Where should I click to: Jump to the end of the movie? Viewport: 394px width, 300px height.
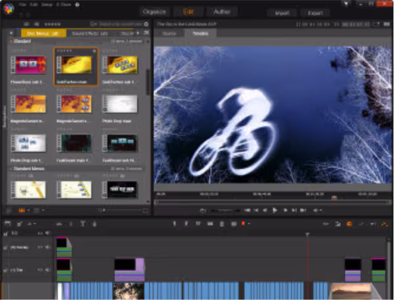(303, 210)
